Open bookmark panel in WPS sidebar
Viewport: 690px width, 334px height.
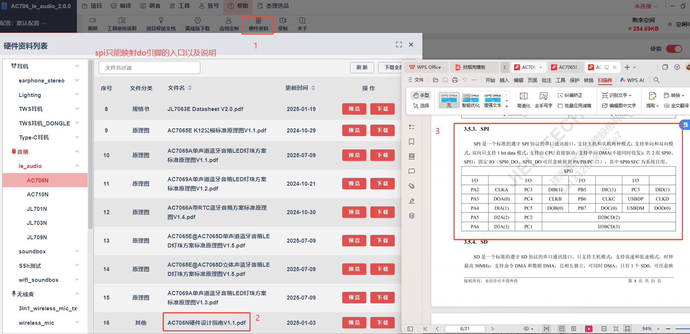412,142
